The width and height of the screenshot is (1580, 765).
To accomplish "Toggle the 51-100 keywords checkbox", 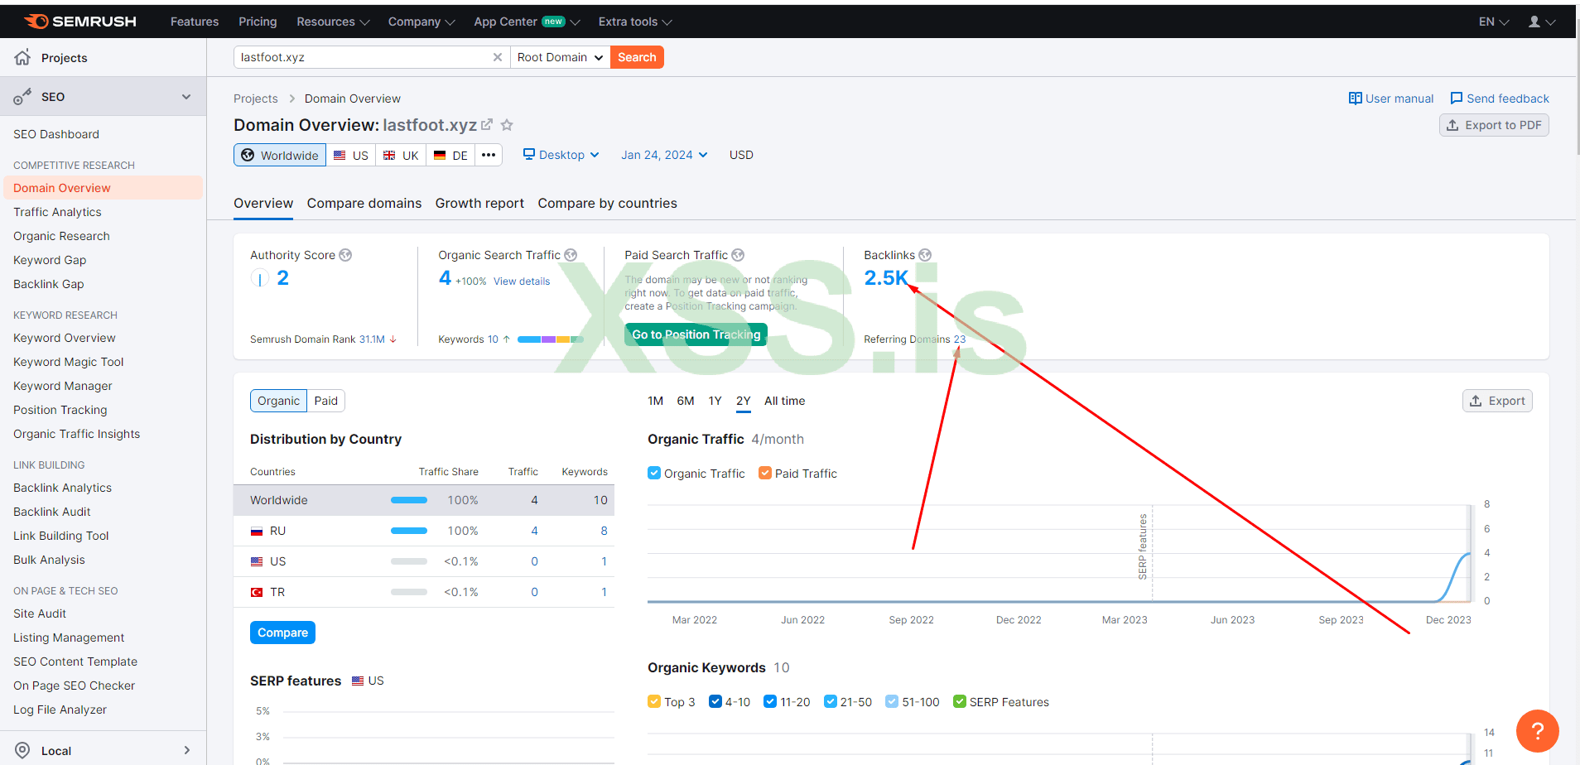I will coord(892,701).
